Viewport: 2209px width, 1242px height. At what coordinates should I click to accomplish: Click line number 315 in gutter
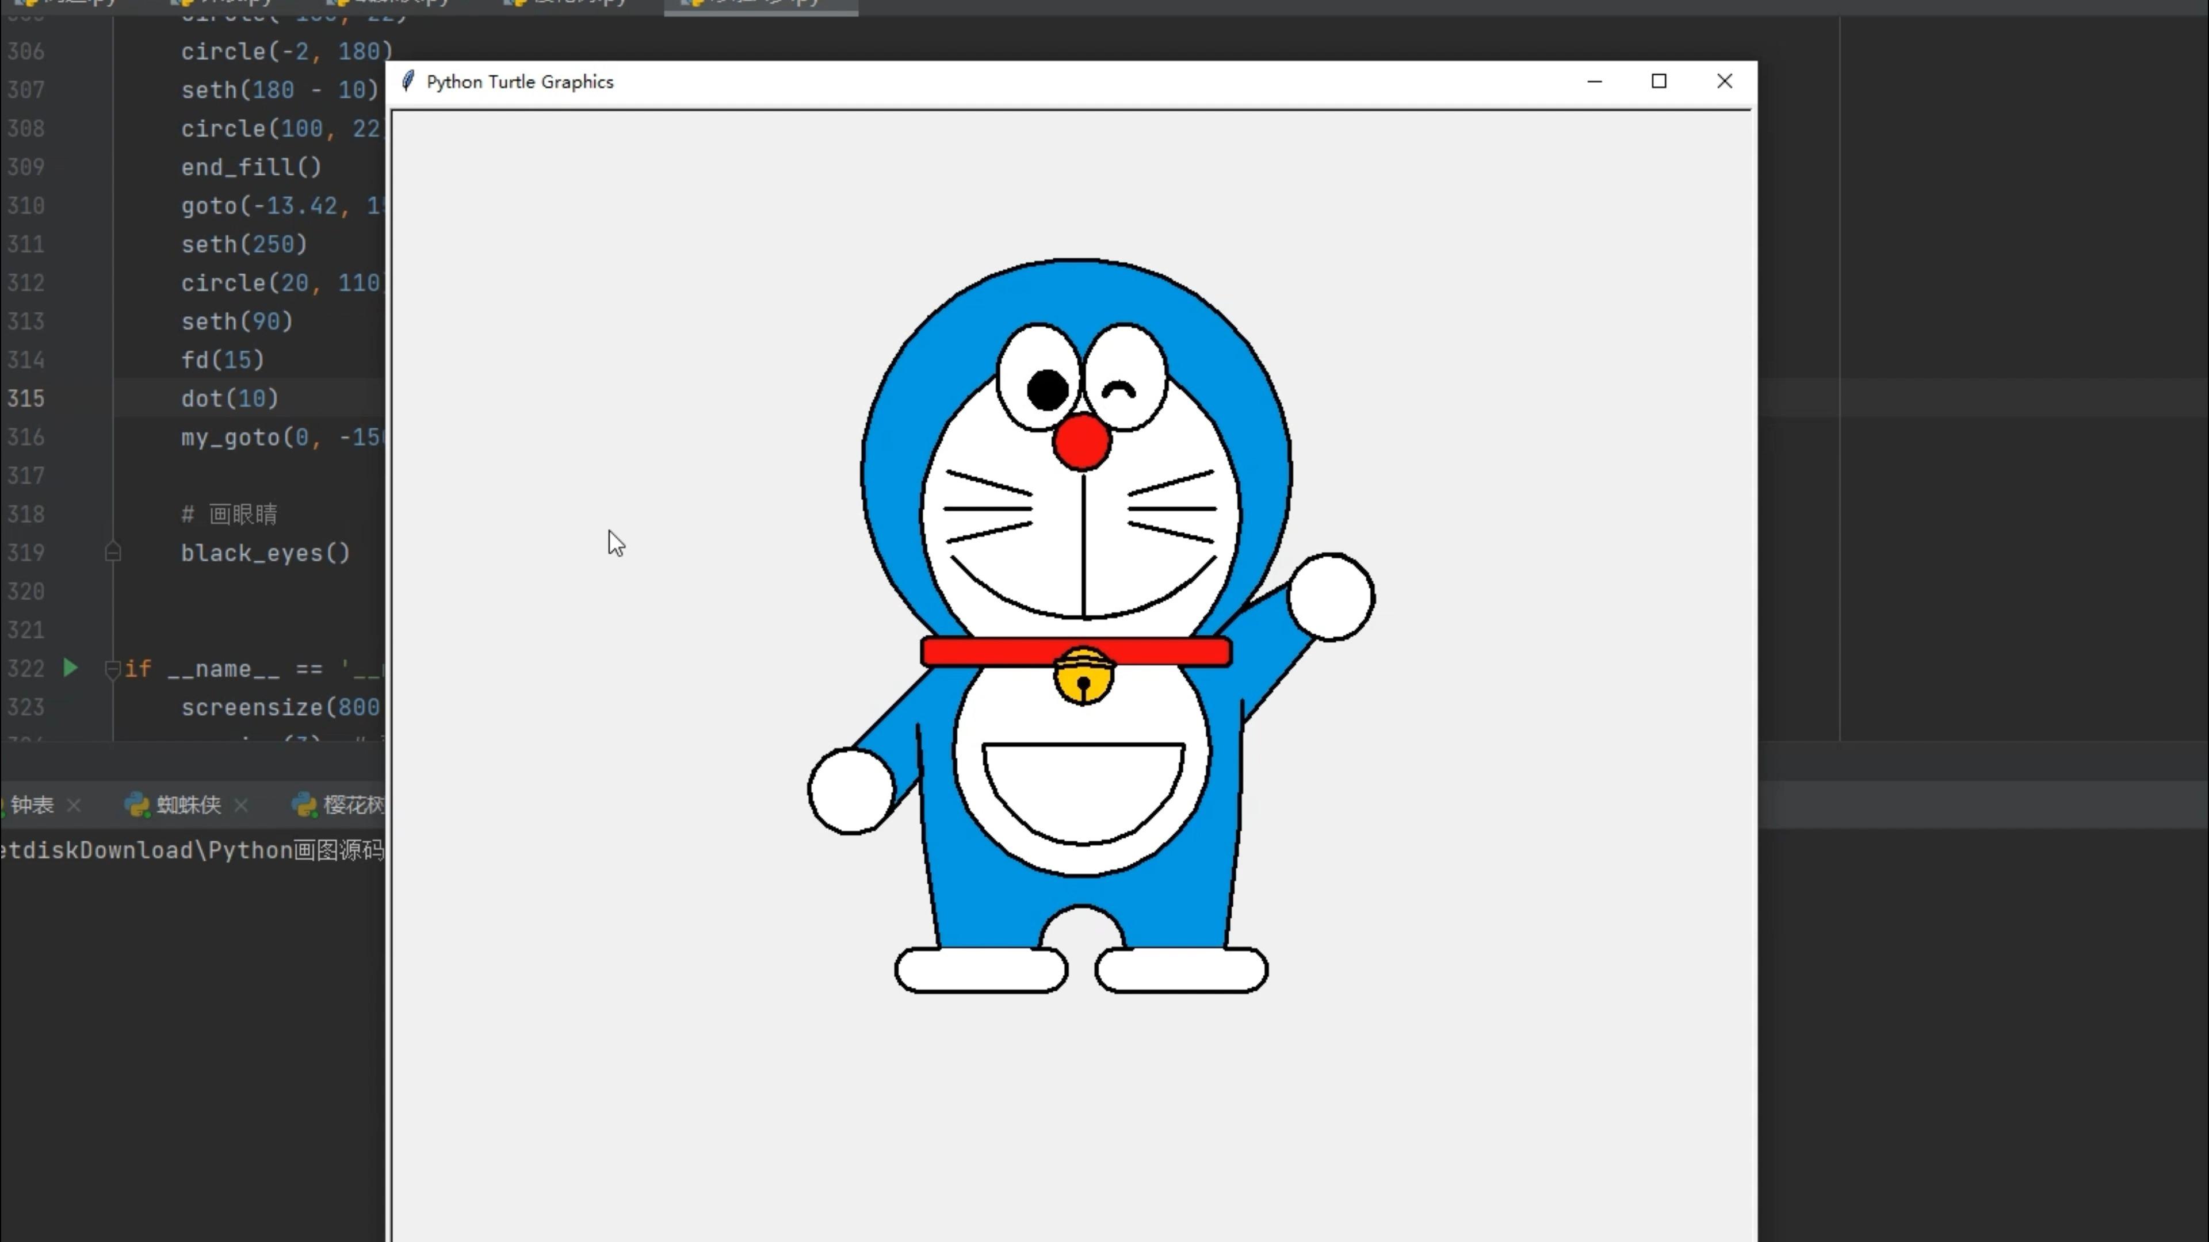point(26,398)
